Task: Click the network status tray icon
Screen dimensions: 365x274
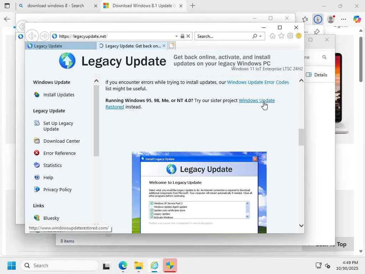Action: [x=318, y=265]
